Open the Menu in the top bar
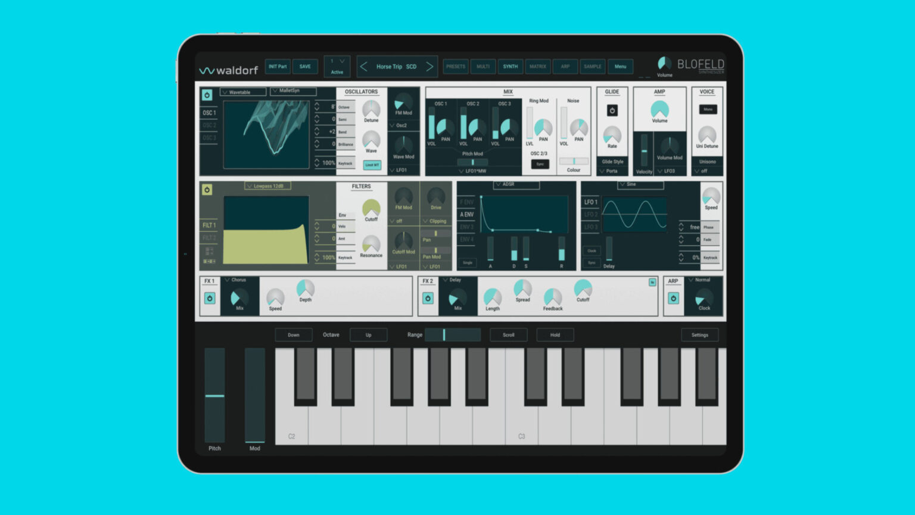Image resolution: width=915 pixels, height=515 pixels. coord(621,66)
